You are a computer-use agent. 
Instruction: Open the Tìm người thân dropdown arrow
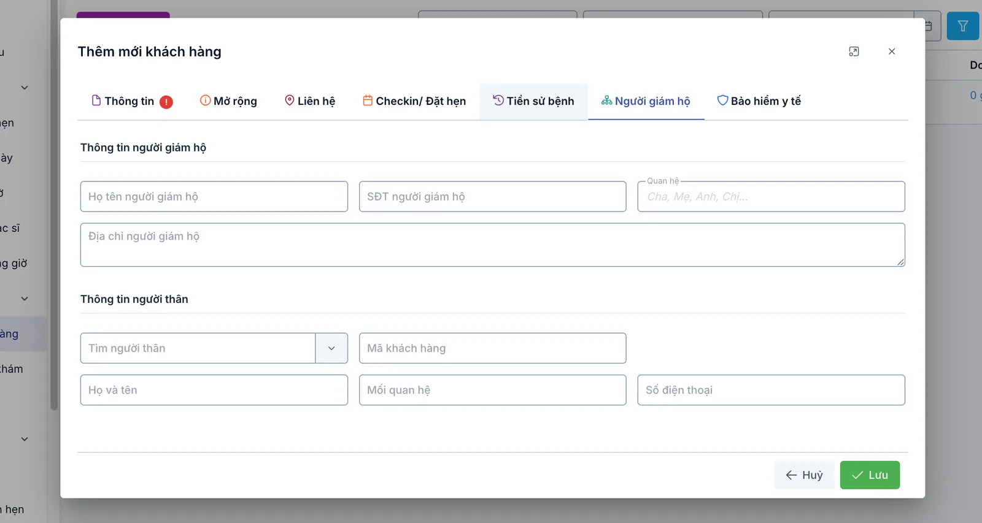pyautogui.click(x=331, y=348)
